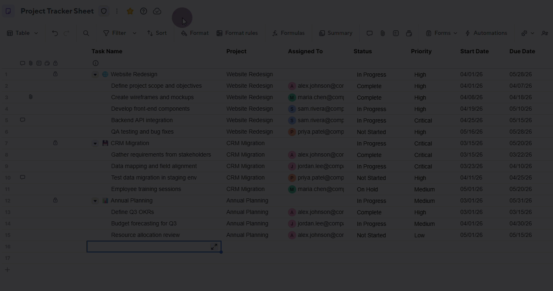This screenshot has height=291, width=553.
Task: Open the attachments paperclip in toolbar
Action: point(383,33)
